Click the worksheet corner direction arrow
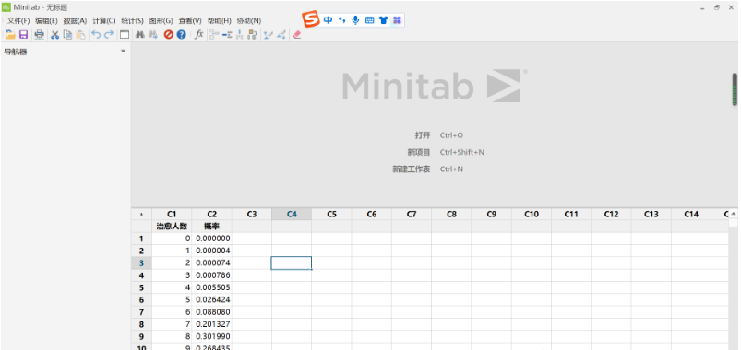 click(x=141, y=215)
